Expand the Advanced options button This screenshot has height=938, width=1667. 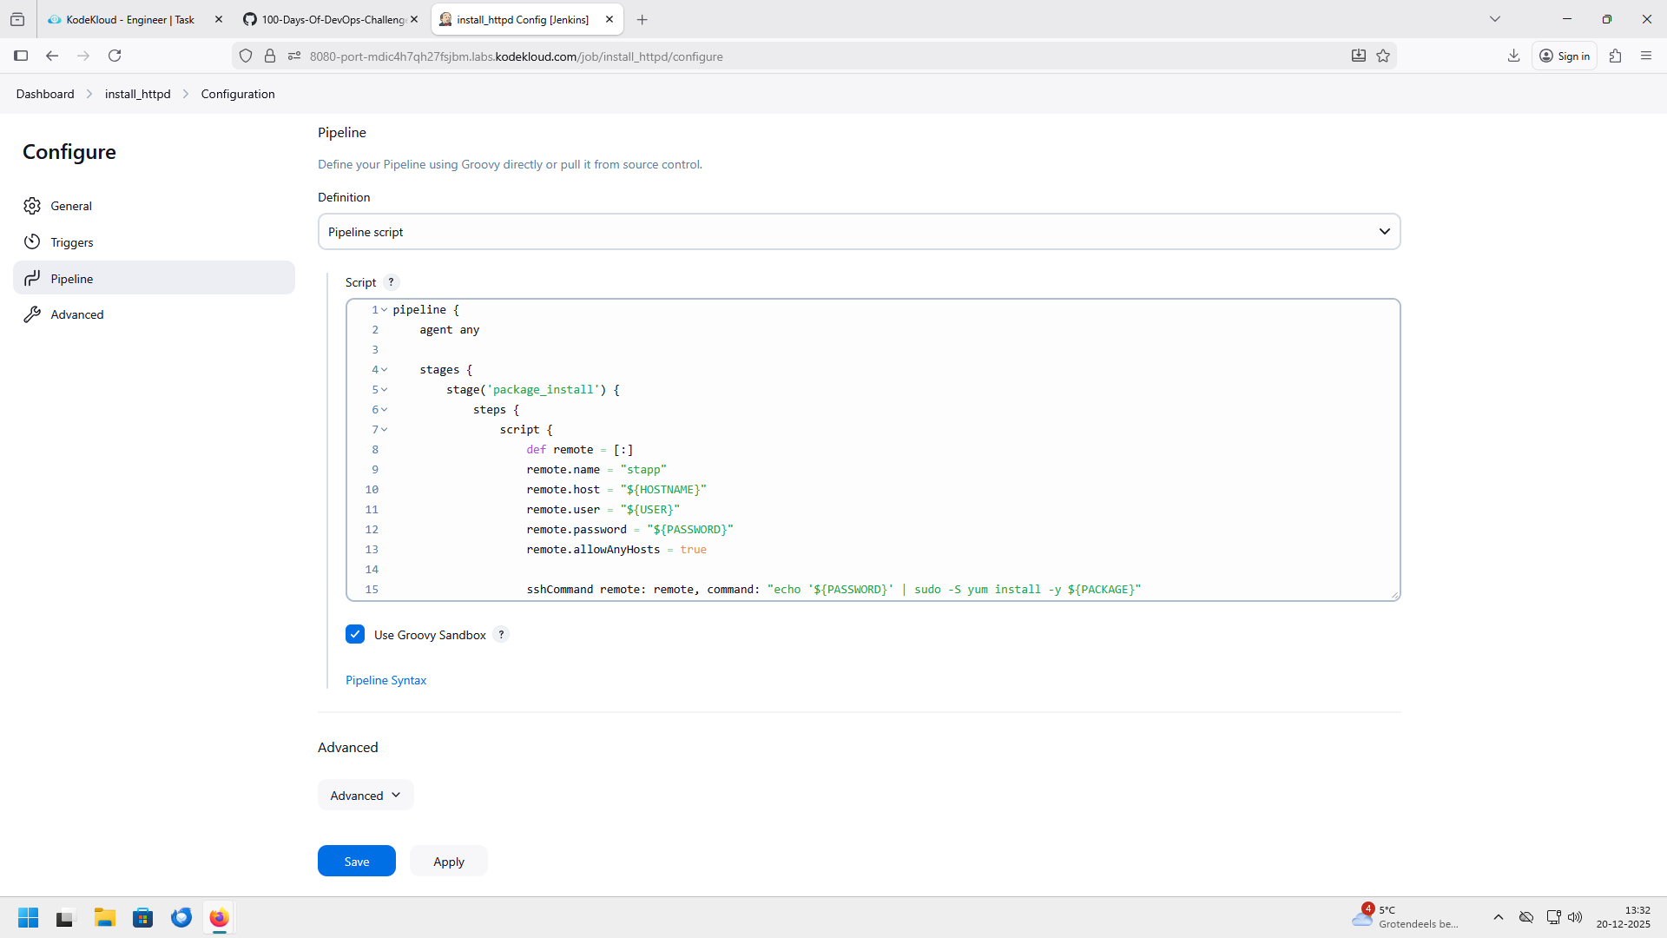coord(366,796)
